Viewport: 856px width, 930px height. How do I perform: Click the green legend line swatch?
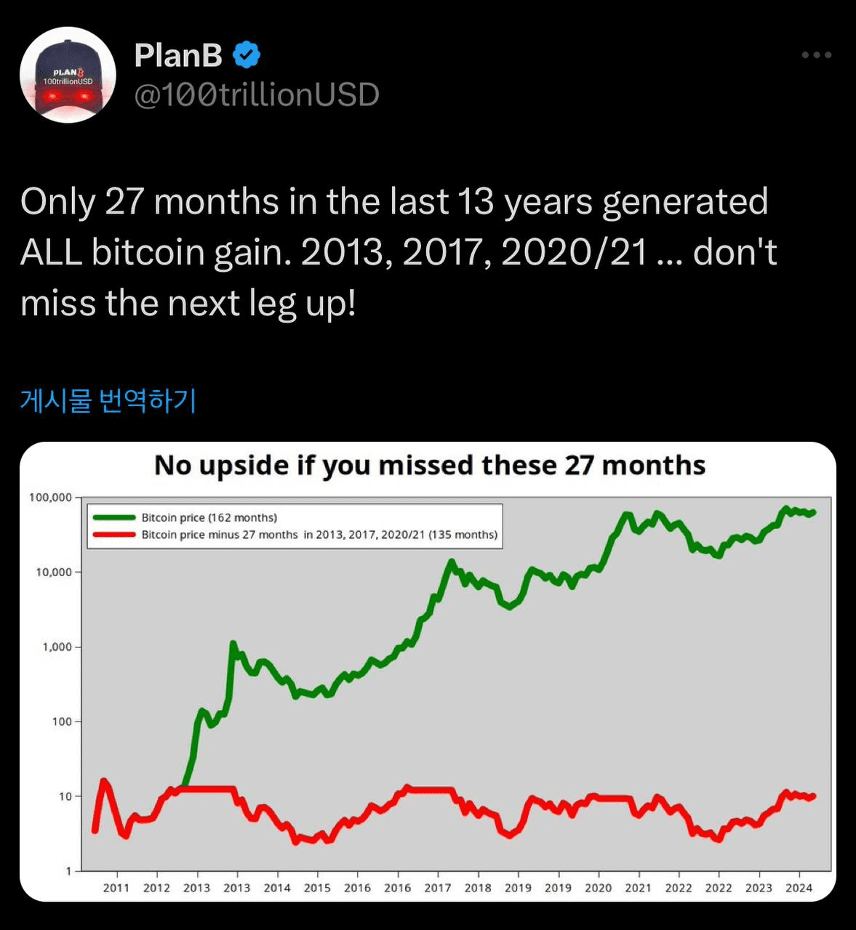[113, 517]
